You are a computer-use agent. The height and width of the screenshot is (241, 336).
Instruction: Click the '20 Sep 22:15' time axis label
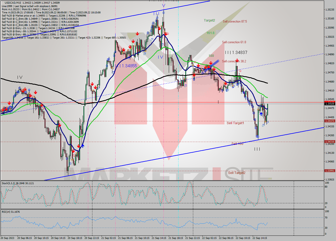(92, 238)
